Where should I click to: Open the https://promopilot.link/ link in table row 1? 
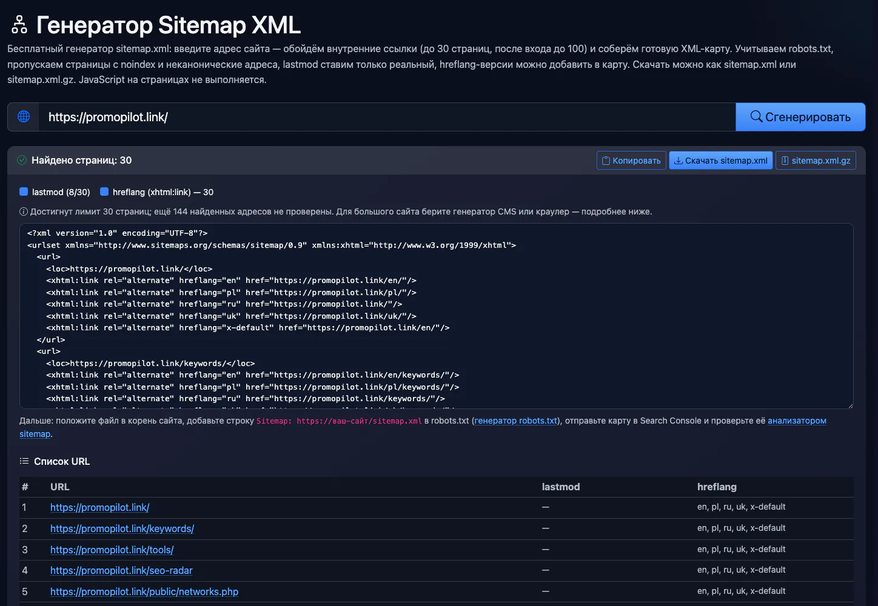pyautogui.click(x=99, y=507)
